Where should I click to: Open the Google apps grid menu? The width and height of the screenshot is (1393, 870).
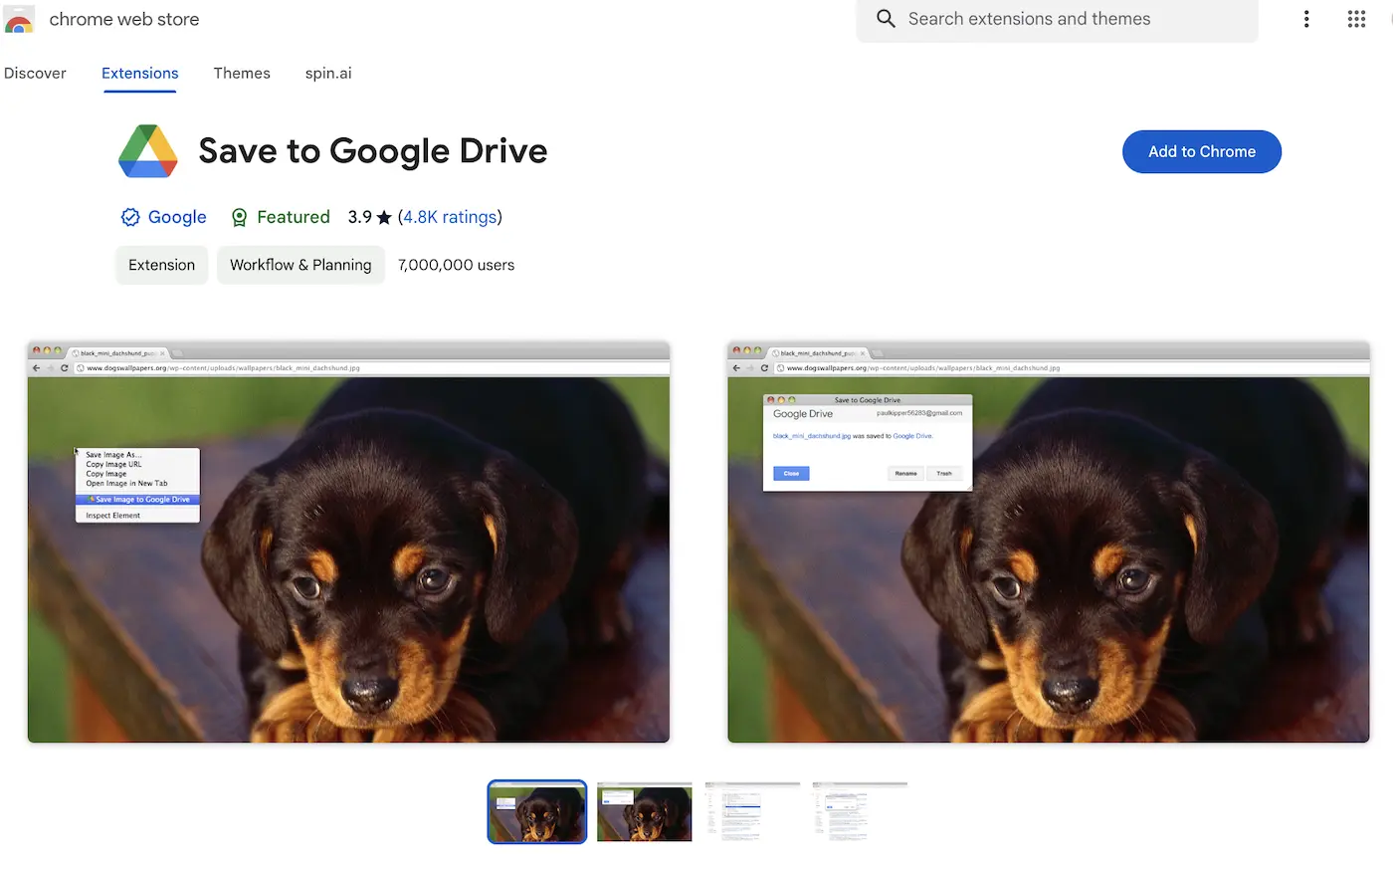(x=1356, y=19)
